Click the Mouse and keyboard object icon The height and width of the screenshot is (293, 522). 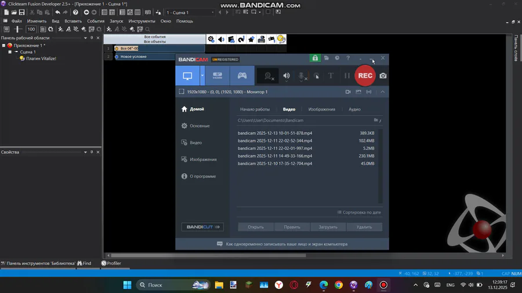tap(262, 39)
